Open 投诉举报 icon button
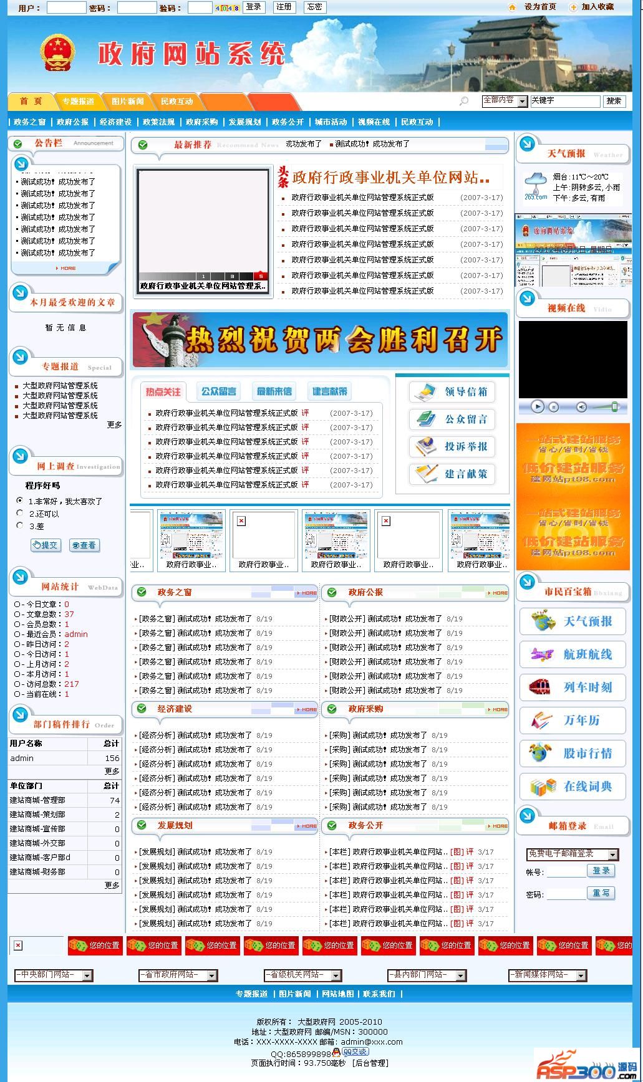This screenshot has height=1082, width=643. 452,447
